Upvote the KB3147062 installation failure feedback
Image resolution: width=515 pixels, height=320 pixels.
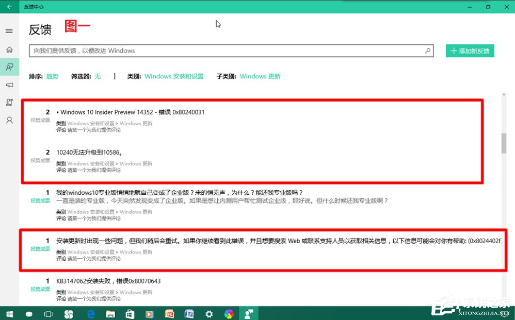tap(40, 289)
